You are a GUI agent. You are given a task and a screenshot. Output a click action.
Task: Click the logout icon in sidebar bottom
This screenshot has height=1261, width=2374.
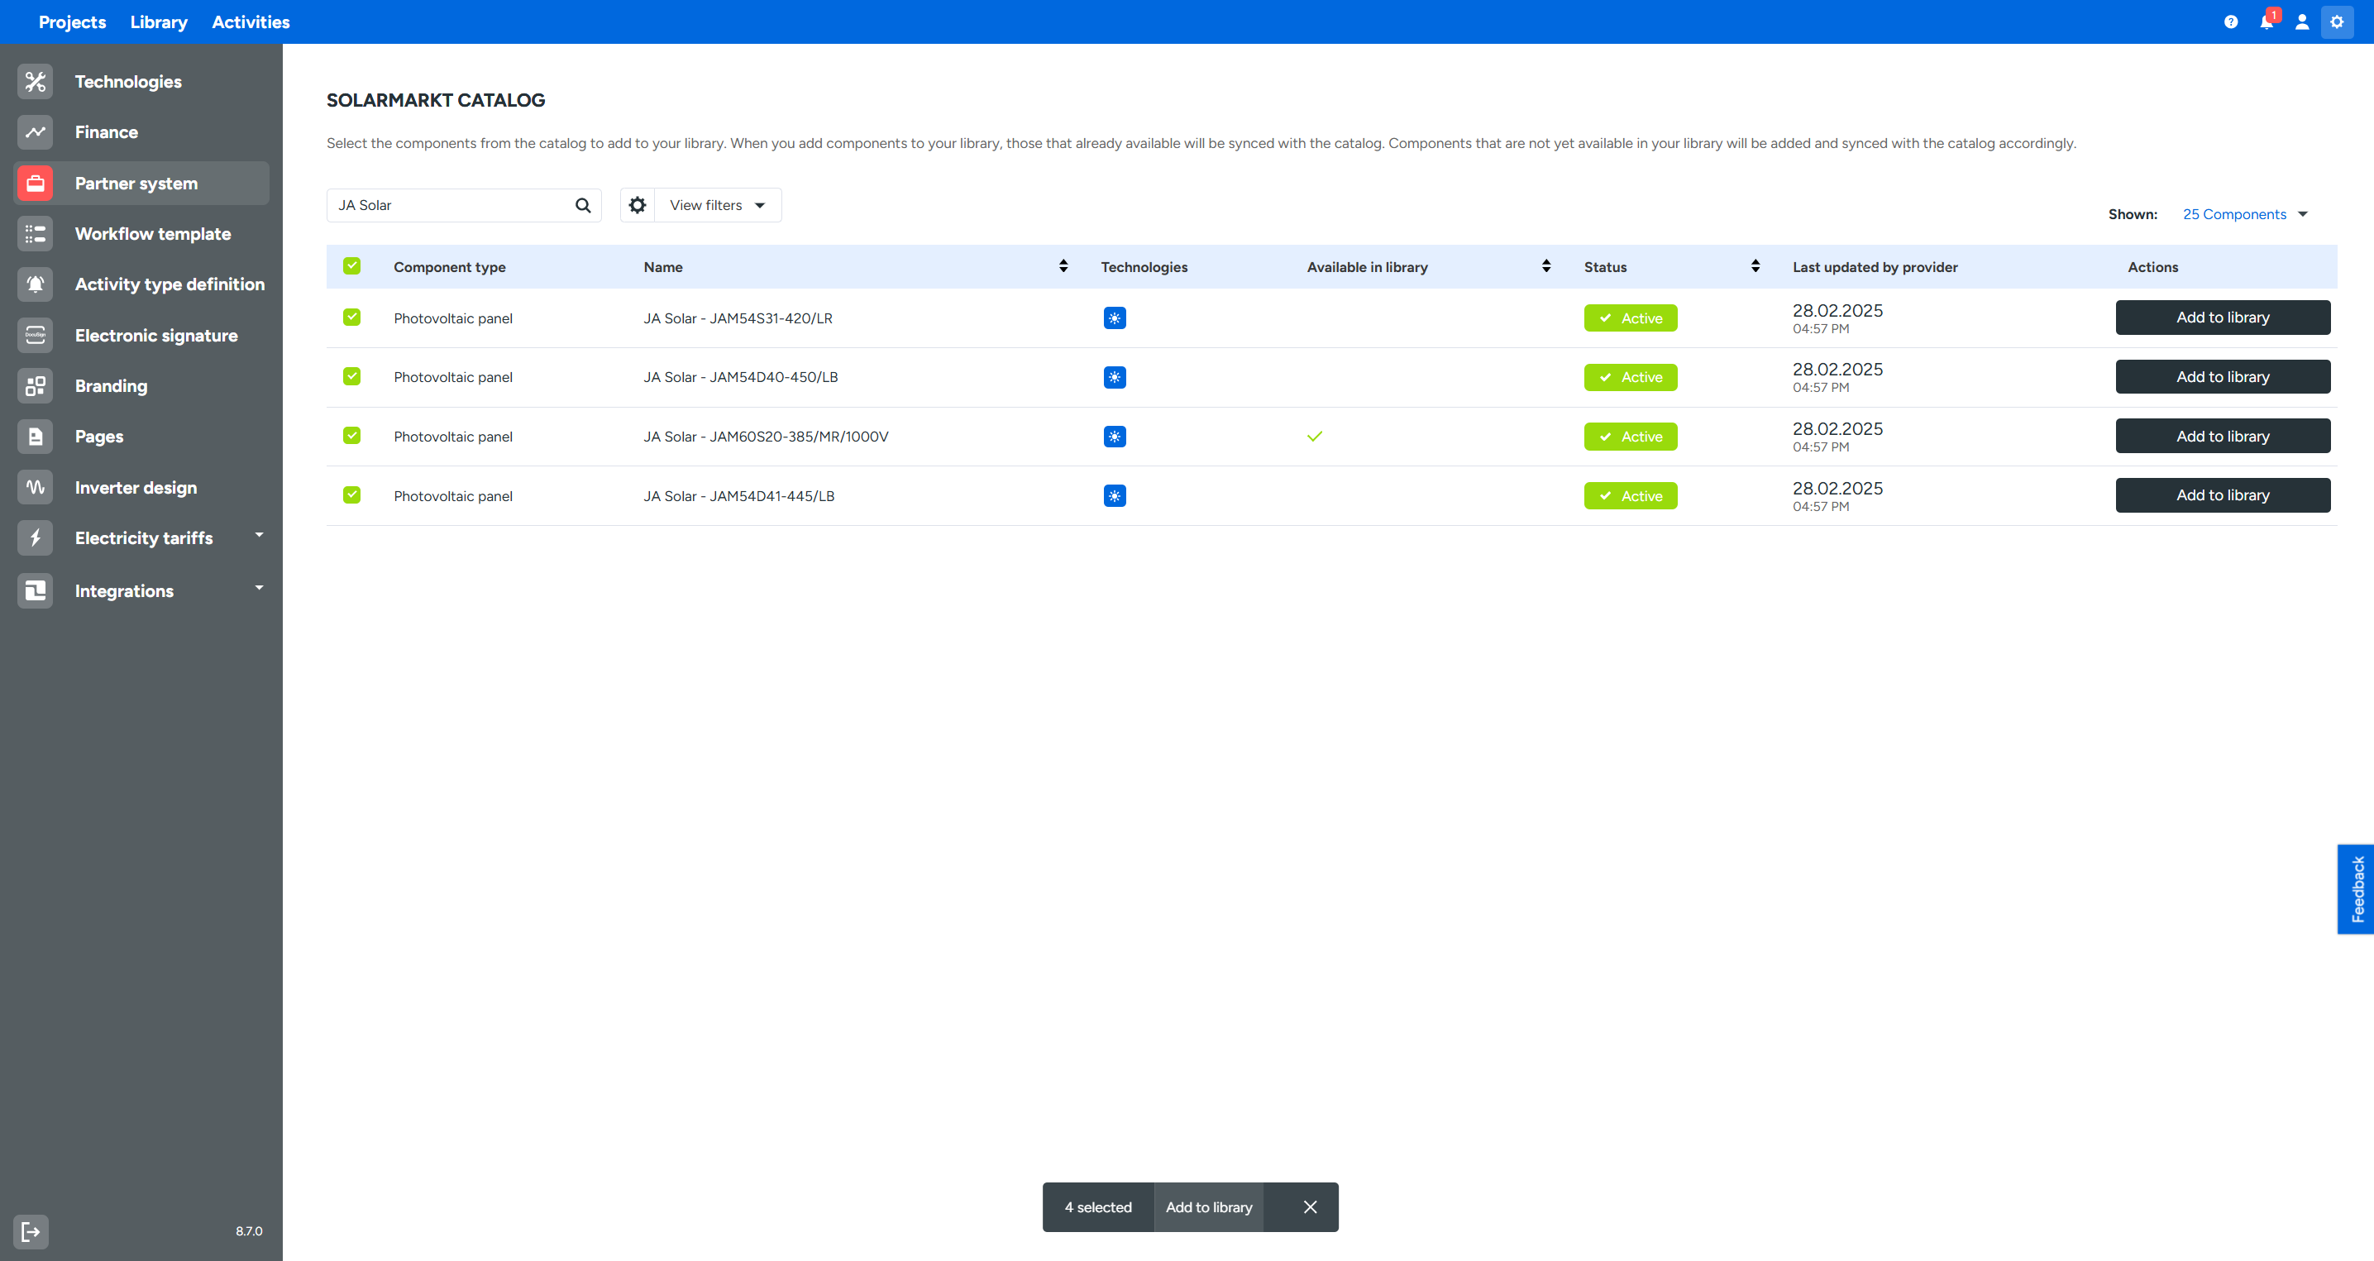pos(31,1230)
